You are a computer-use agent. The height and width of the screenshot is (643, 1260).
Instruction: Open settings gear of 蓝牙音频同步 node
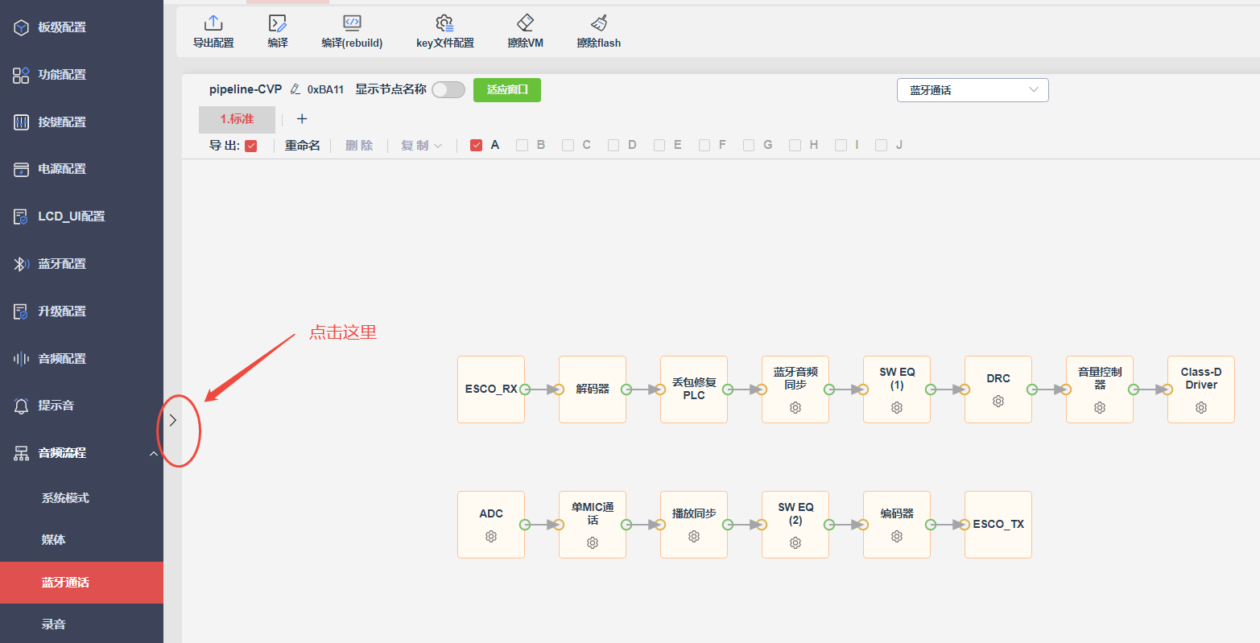coord(795,408)
